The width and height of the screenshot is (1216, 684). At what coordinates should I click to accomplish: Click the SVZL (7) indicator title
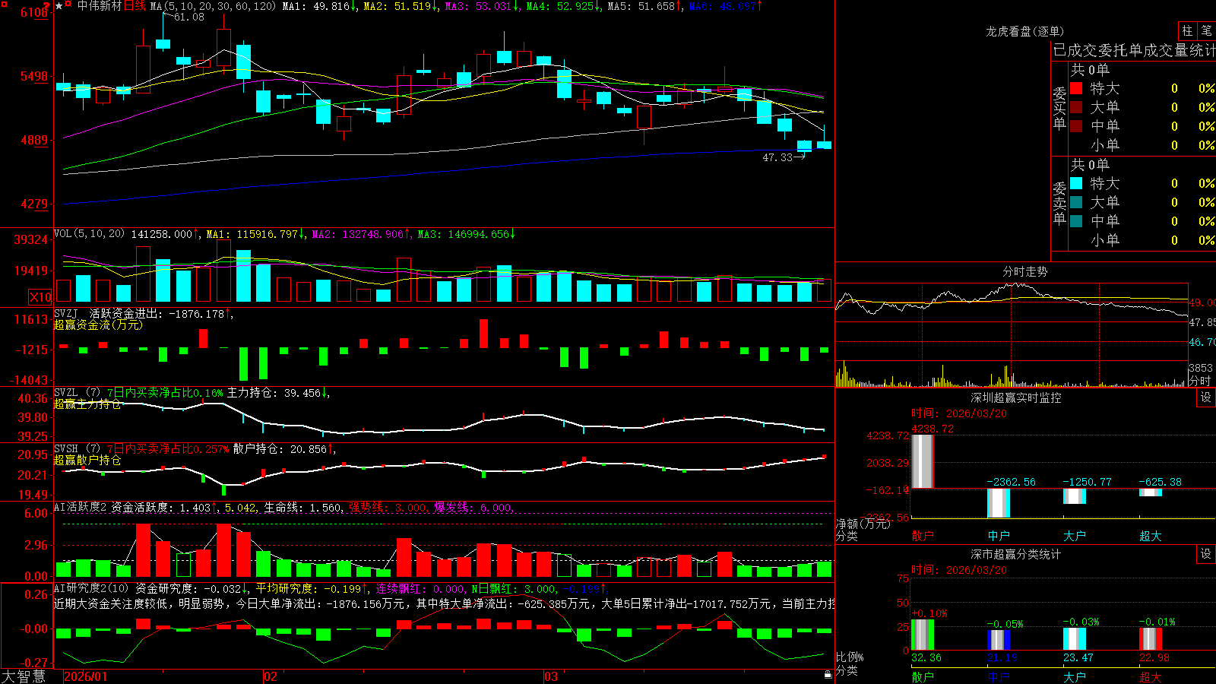[x=77, y=393]
